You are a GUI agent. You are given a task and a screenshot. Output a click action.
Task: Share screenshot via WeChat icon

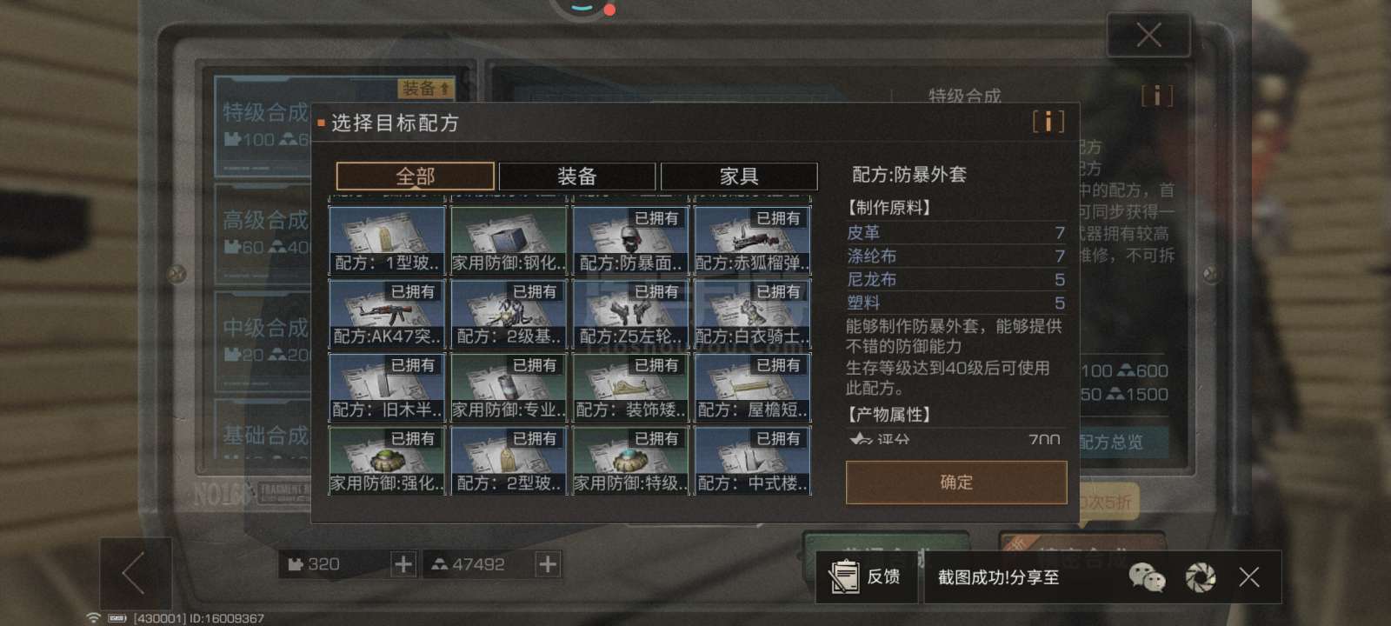click(1147, 576)
